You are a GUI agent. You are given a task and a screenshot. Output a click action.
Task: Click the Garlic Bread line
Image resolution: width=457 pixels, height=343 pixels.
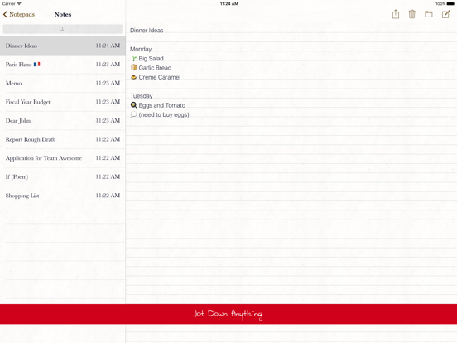pyautogui.click(x=155, y=68)
